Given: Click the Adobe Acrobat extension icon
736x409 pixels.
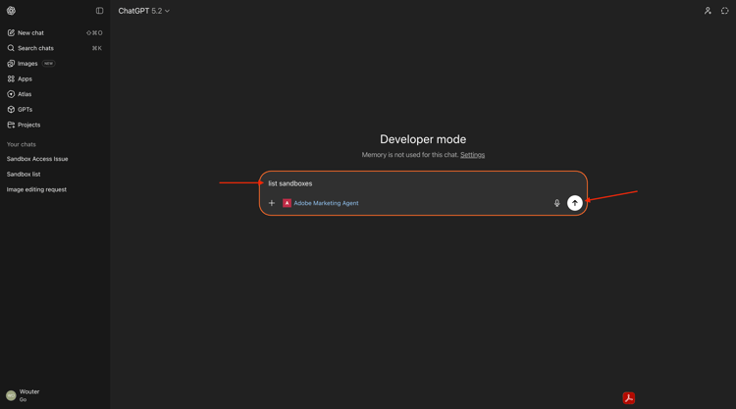Looking at the screenshot, I should pos(628,398).
